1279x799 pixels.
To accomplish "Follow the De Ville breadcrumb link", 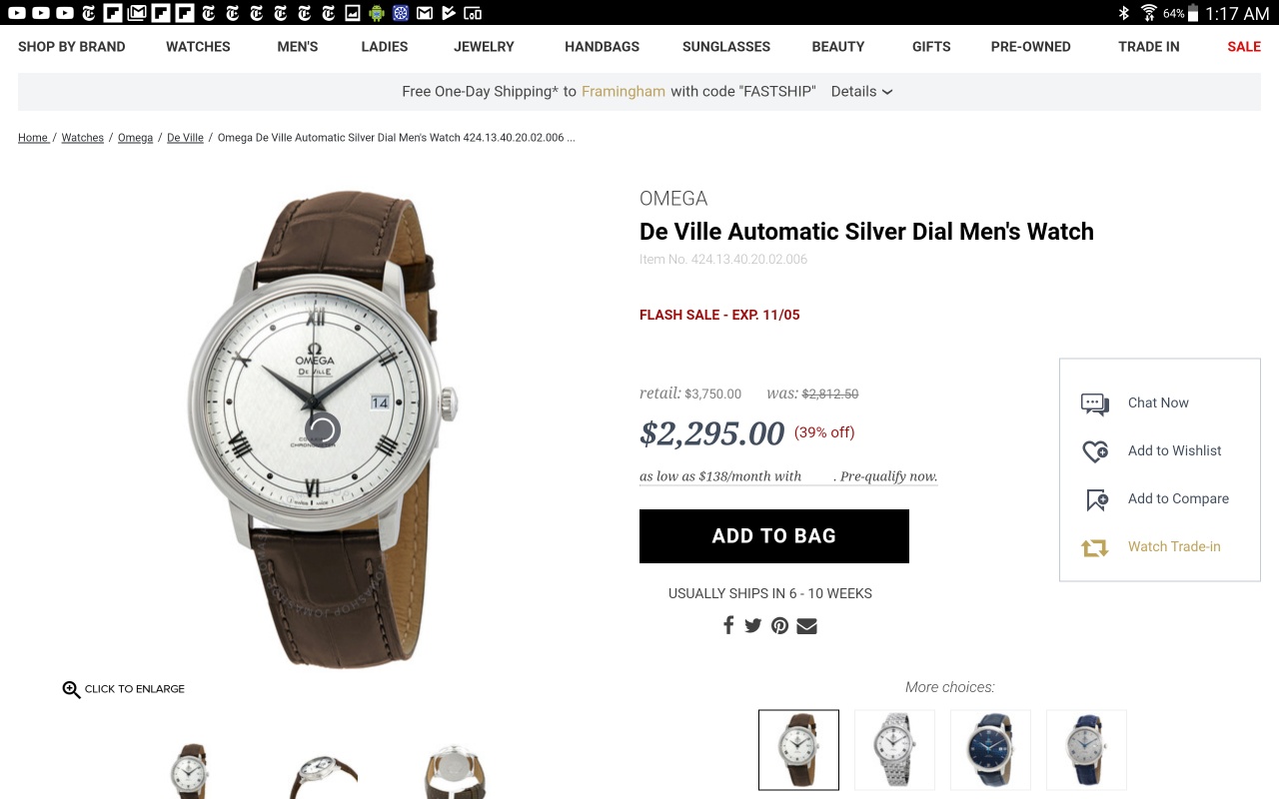I will 185,138.
